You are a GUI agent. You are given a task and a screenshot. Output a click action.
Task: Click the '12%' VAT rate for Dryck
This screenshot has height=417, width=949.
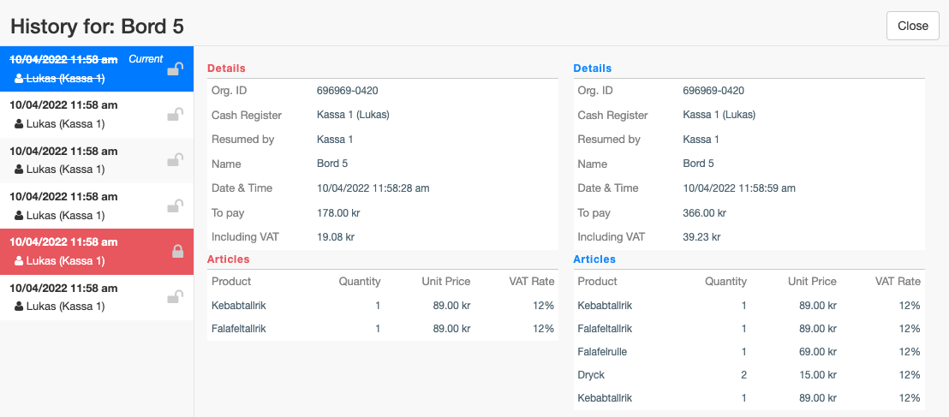tap(910, 375)
